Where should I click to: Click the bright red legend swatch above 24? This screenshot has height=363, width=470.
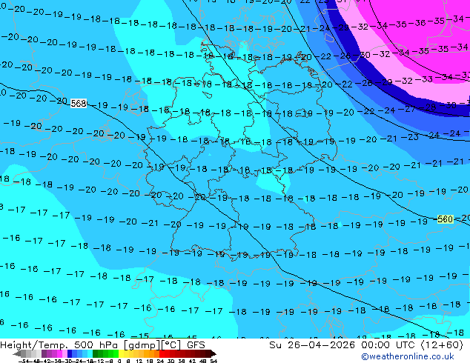point(162,353)
